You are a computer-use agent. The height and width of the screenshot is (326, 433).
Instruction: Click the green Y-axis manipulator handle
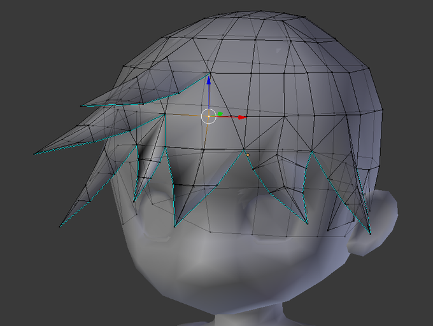coord(220,114)
